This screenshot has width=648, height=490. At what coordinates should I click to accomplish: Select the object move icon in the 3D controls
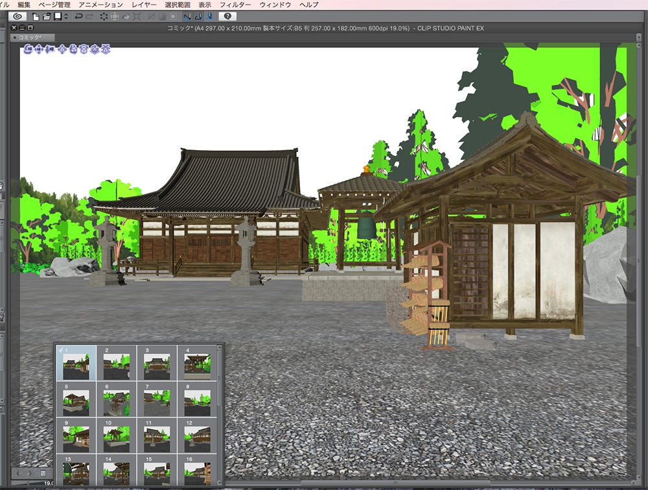(x=62, y=49)
